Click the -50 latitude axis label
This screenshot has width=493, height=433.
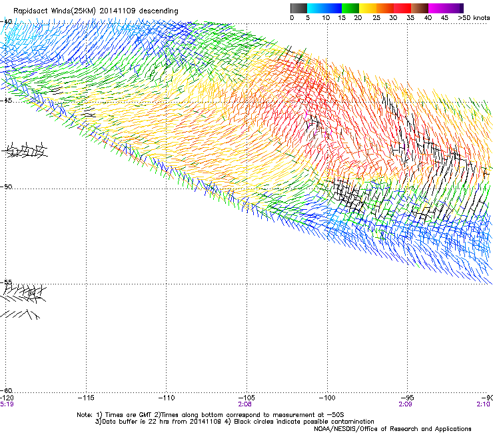pos(6,187)
